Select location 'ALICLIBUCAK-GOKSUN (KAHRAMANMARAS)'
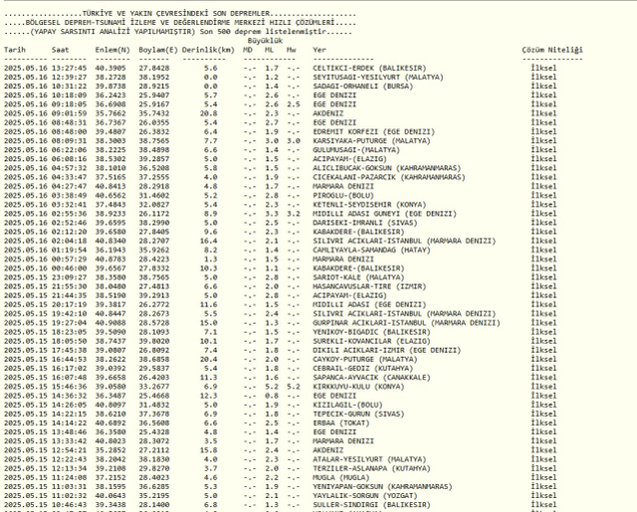Screen dimensions: 637x512 (387, 168)
